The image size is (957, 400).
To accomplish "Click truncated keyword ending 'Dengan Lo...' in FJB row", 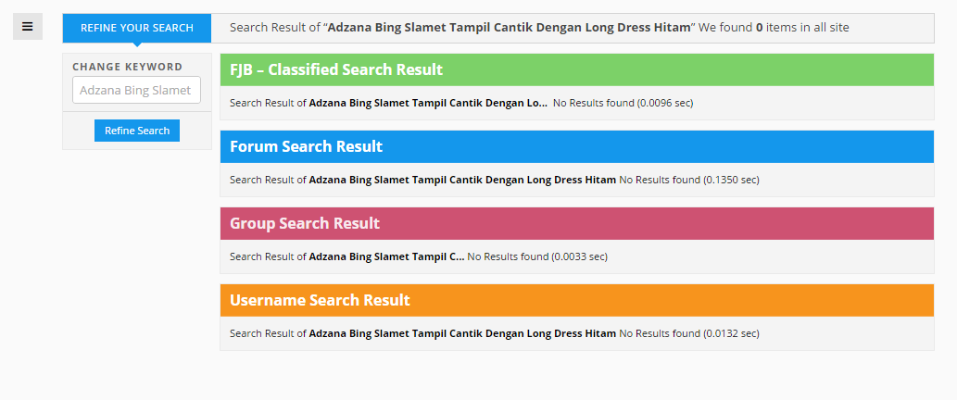I will (428, 103).
